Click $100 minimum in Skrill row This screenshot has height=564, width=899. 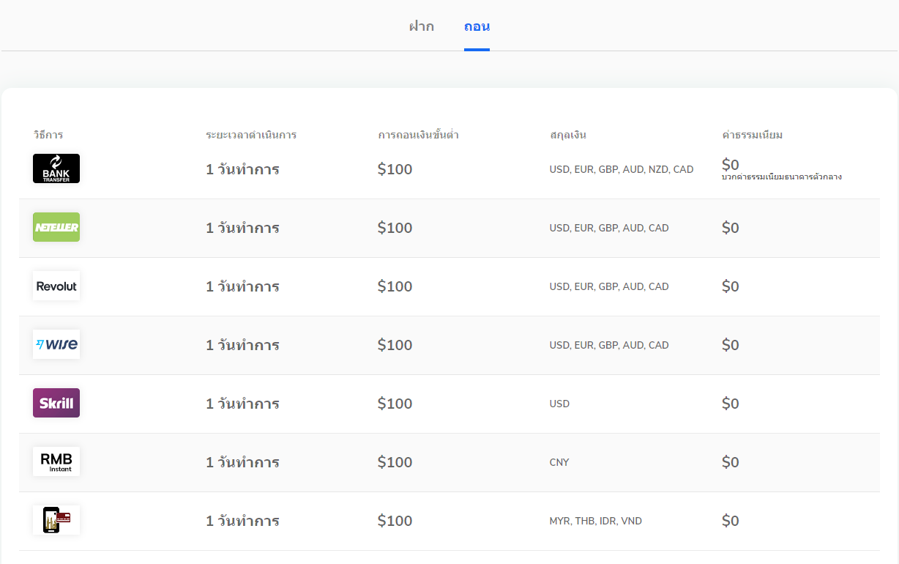[x=395, y=404]
